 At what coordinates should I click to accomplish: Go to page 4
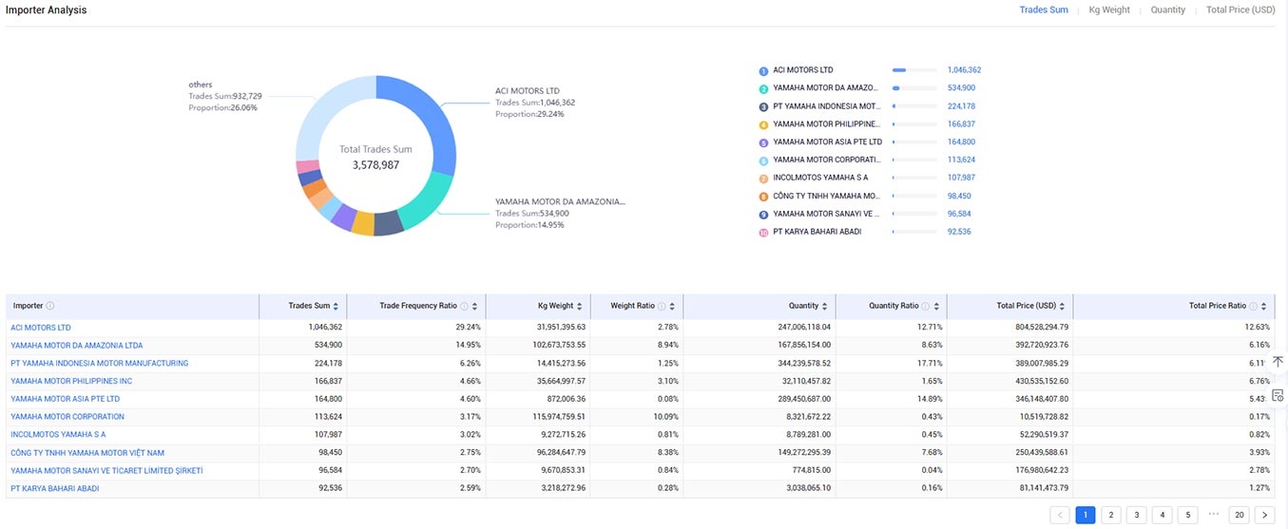[1163, 515]
